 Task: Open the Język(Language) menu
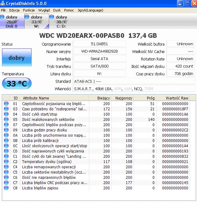coord(90,10)
